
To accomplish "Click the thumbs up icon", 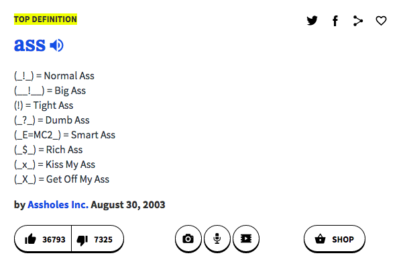I will pos(30,239).
